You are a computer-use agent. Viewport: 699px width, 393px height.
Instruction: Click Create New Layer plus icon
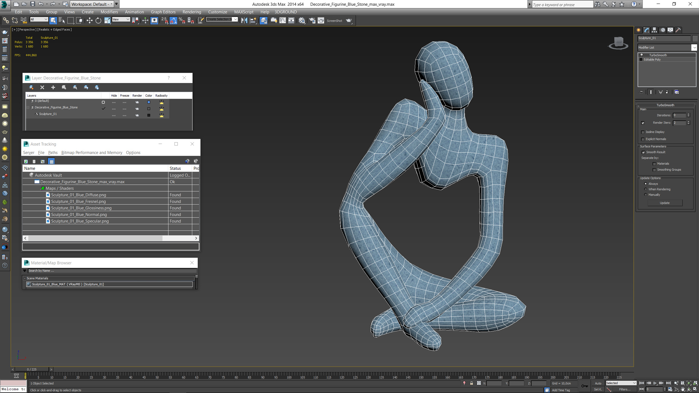point(53,87)
